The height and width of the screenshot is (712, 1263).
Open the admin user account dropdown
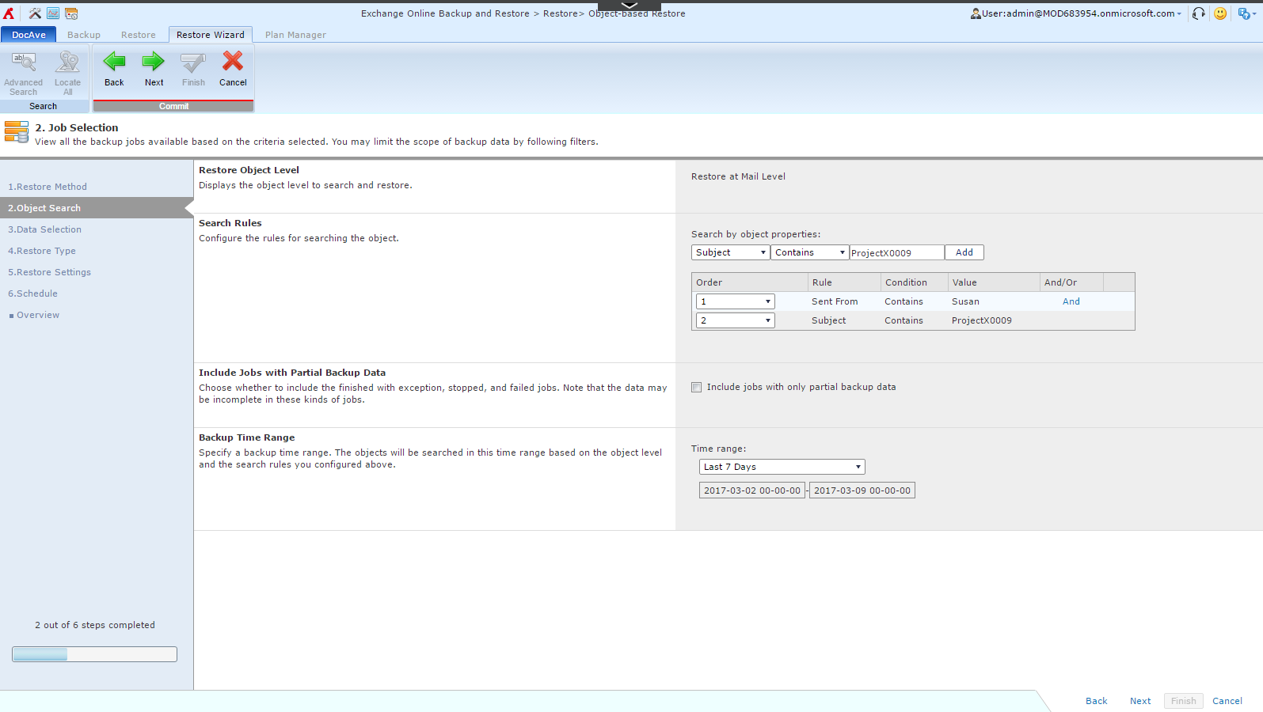[1082, 13]
